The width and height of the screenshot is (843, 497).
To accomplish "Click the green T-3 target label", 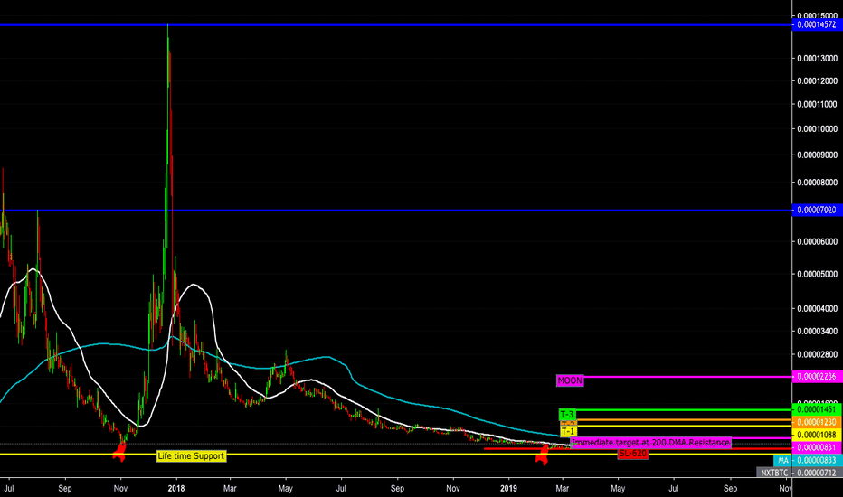I will tap(567, 414).
